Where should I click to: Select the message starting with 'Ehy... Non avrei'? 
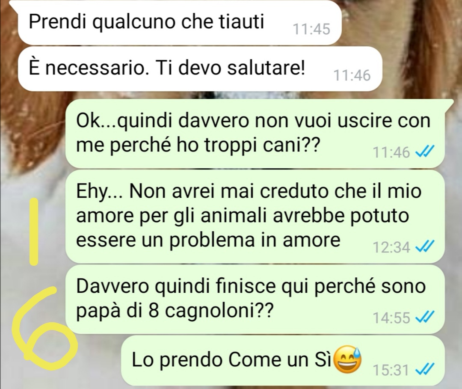255,216
